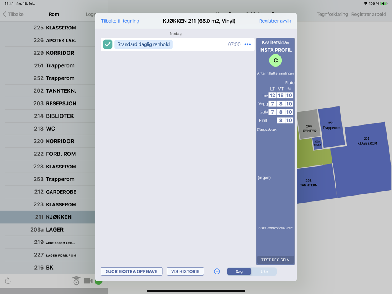Viewport: 392px width, 294px height.
Task: Tap the refresh icon in the bottom toolbar
Action: [8, 281]
